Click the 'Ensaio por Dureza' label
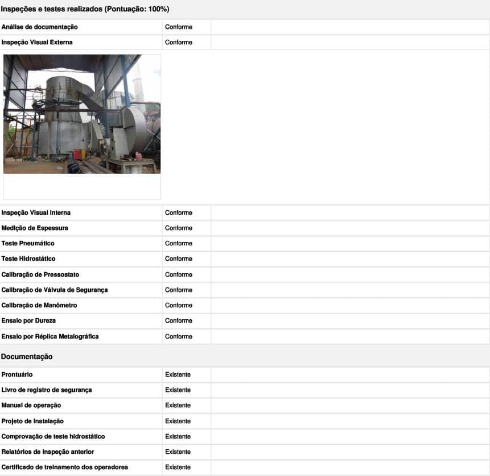 click(28, 320)
